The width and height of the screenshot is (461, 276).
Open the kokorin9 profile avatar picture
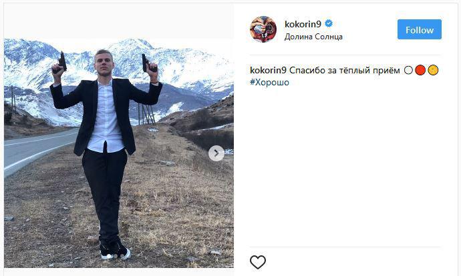263,29
